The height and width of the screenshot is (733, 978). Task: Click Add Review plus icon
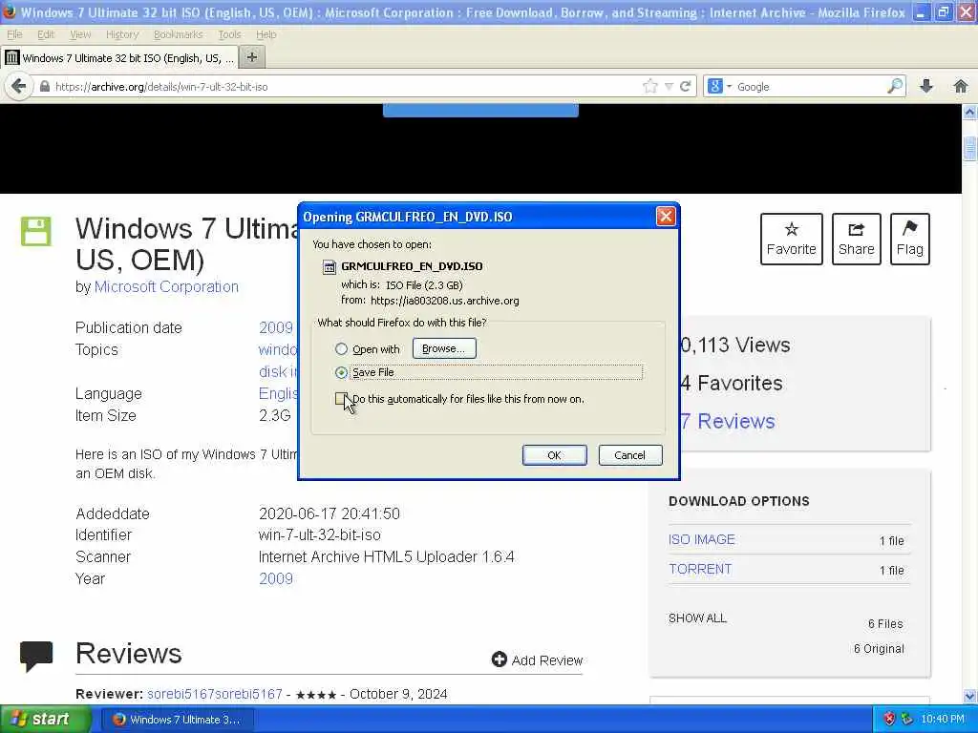(499, 660)
